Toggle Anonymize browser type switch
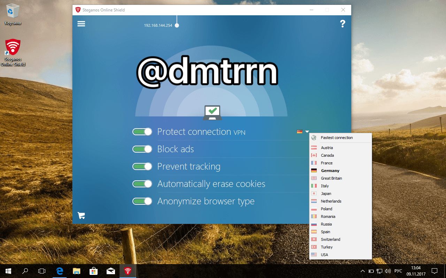The image size is (446, 278). [142, 201]
